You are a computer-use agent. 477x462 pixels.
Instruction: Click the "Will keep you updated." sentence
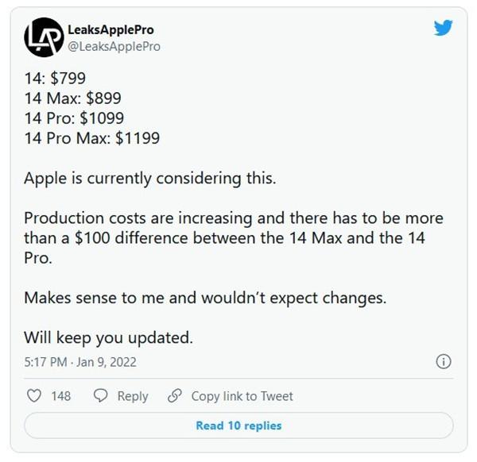pyautogui.click(x=108, y=337)
